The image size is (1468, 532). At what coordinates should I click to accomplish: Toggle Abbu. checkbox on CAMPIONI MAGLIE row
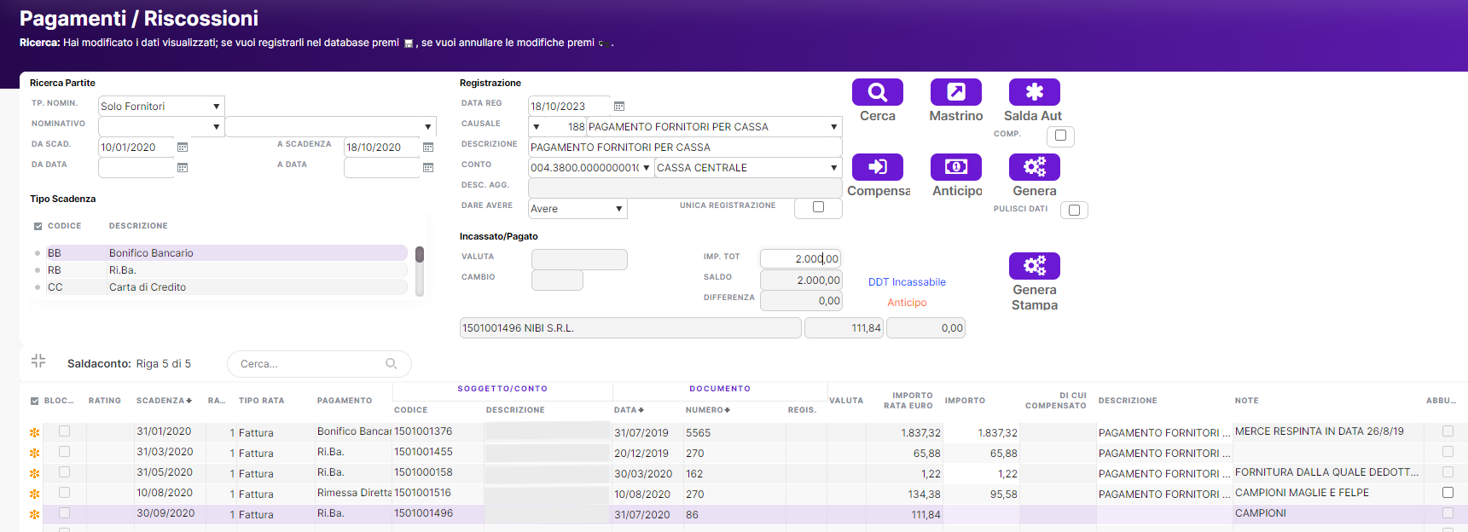tap(1448, 493)
